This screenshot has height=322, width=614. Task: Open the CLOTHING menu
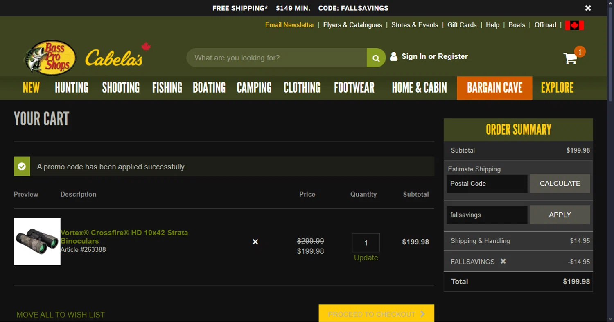(302, 88)
